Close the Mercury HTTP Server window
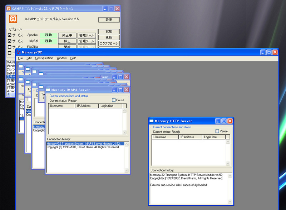 230,121
